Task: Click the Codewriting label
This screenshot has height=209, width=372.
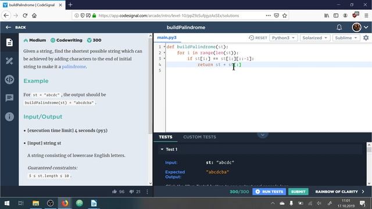Action: [x=67, y=40]
